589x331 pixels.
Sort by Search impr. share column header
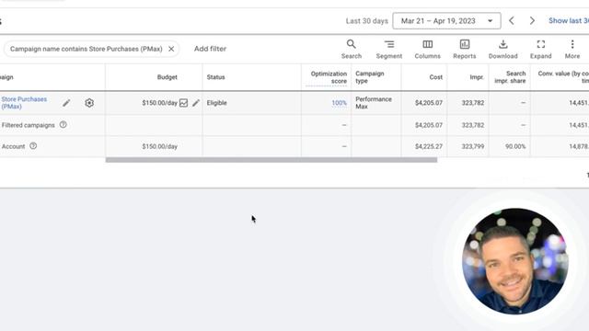(510, 77)
